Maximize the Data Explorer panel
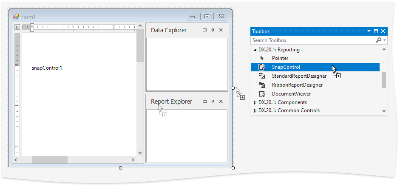The height and width of the screenshot is (186, 400). [204, 30]
